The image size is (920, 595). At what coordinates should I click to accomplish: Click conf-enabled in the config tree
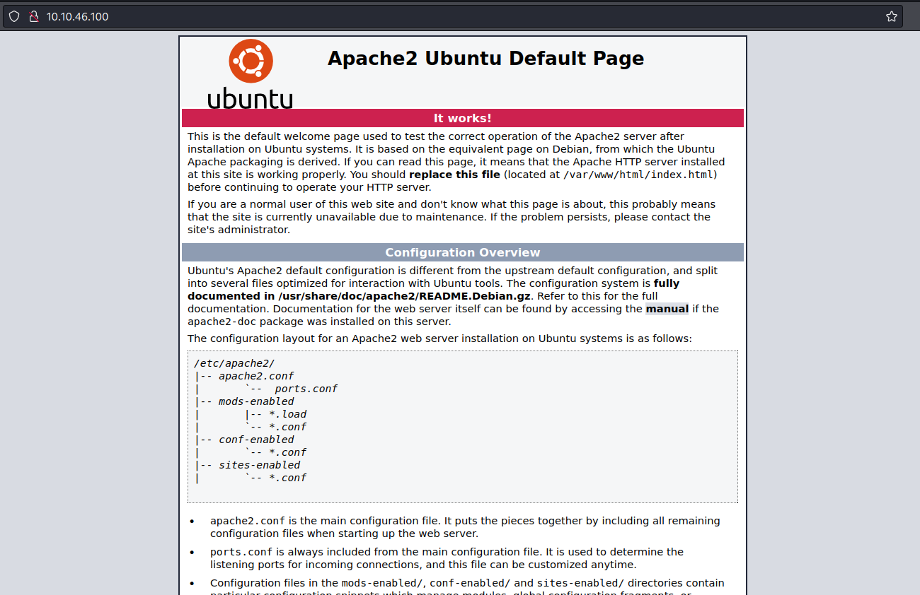pos(255,440)
